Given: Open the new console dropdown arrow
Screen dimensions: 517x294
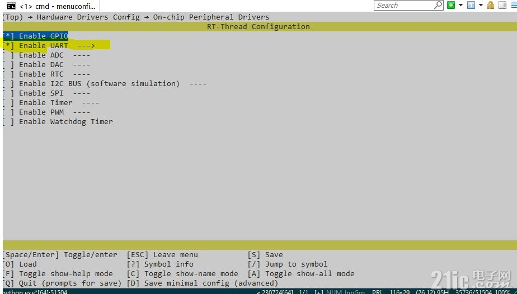Looking at the screenshot, I should coord(460,5).
